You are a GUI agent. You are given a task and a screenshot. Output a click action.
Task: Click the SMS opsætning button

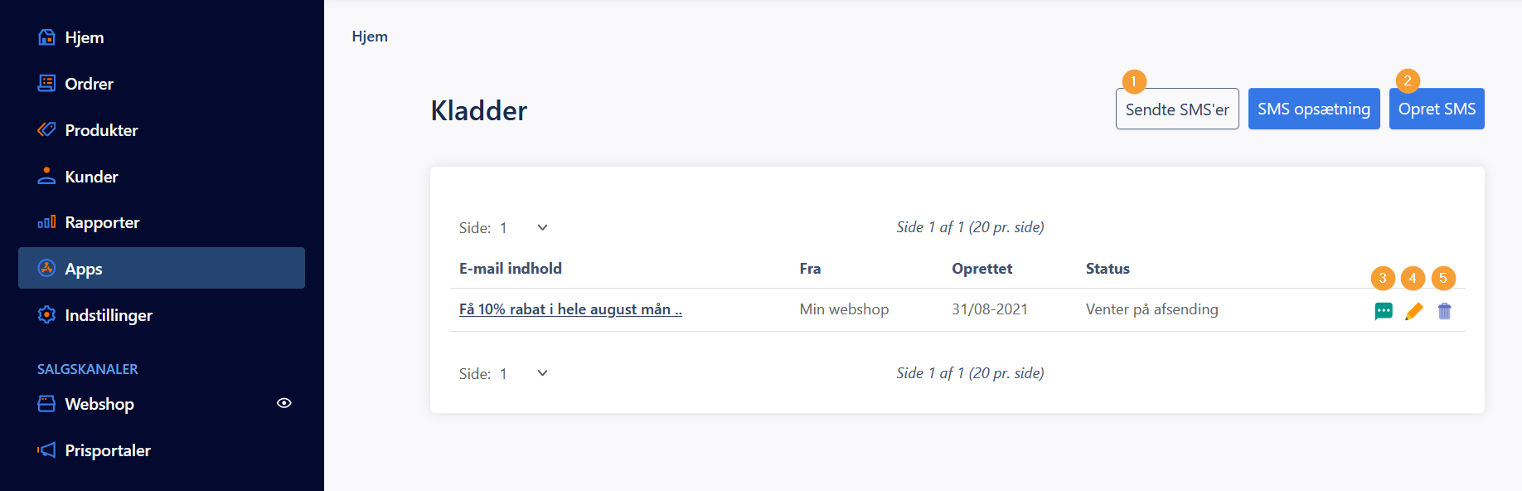click(x=1314, y=109)
